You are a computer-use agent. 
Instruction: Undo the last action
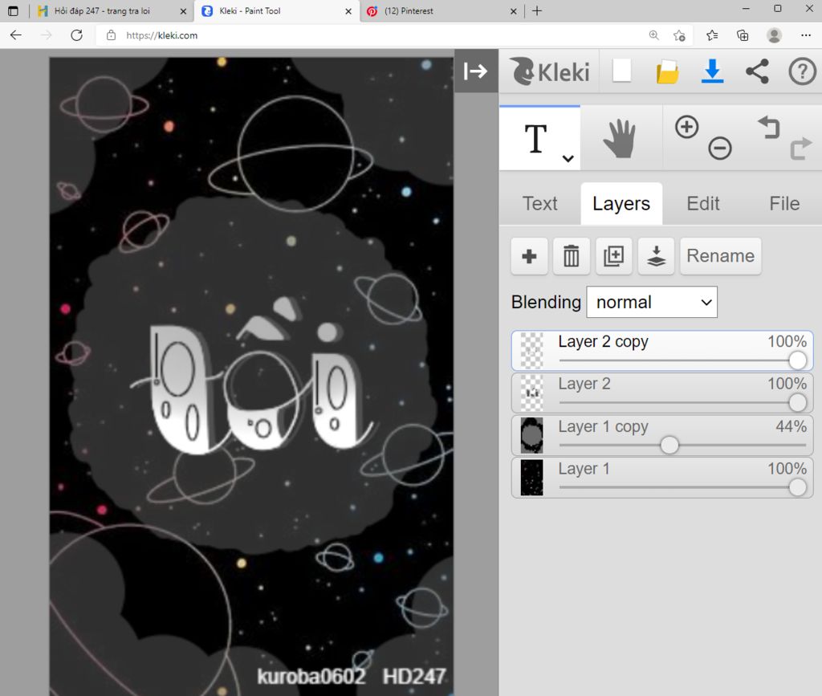pyautogui.click(x=769, y=128)
